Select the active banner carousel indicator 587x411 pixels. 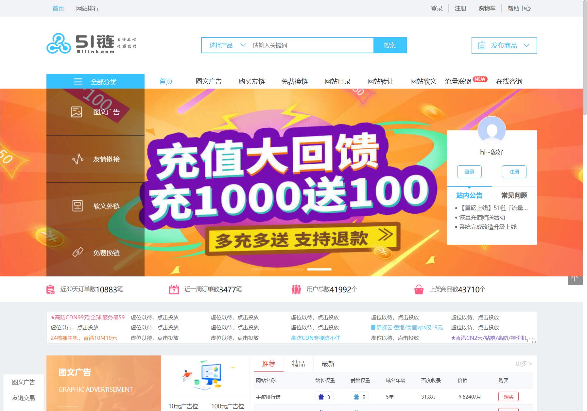click(319, 269)
